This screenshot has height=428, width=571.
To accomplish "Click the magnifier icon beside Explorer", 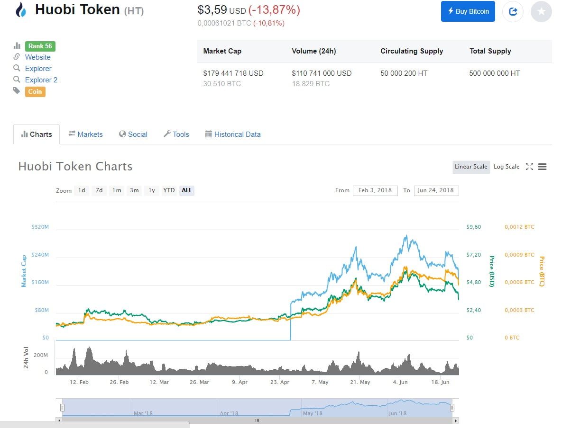I will point(17,68).
